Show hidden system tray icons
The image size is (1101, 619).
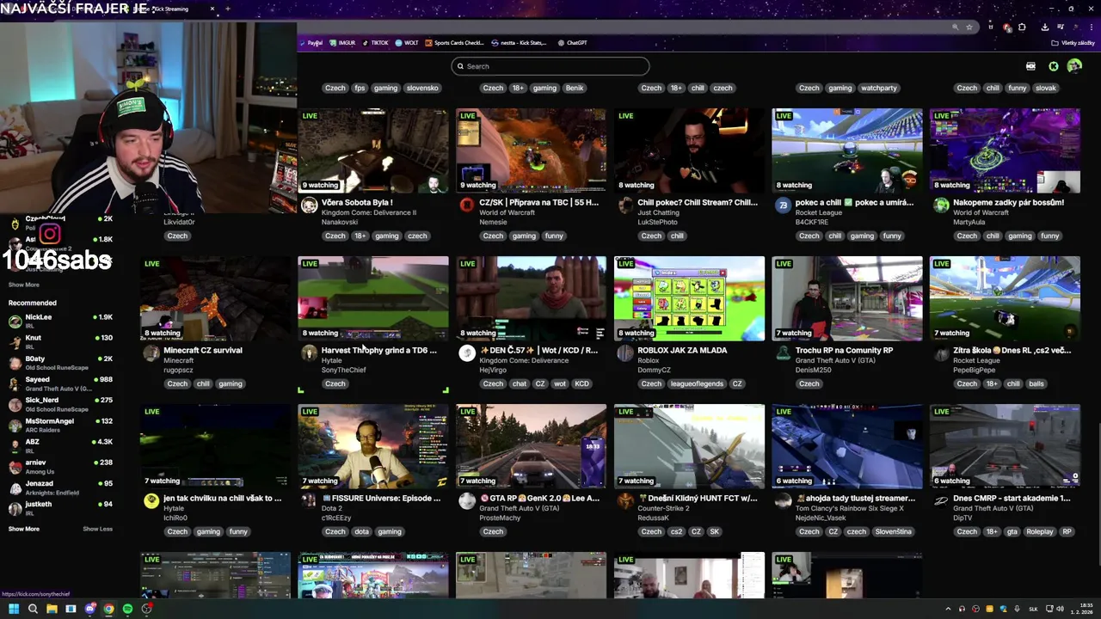[949, 609]
